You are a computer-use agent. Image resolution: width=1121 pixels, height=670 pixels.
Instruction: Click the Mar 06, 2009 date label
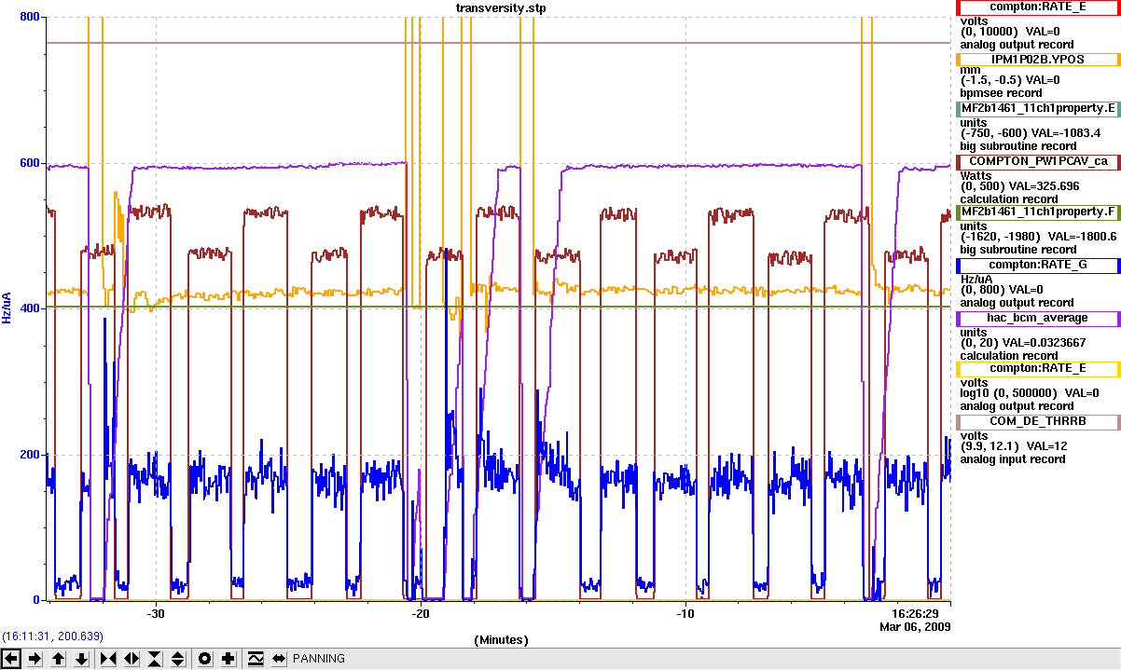pyautogui.click(x=915, y=627)
